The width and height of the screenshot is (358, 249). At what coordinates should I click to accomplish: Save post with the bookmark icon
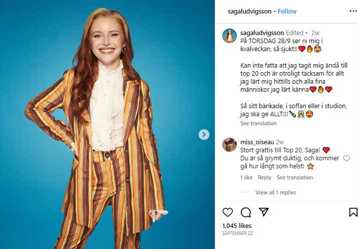353,212
